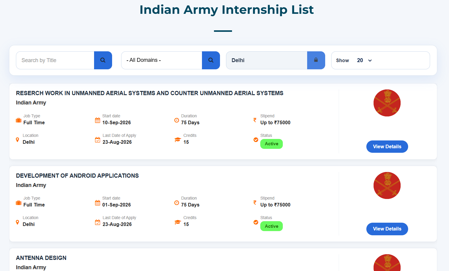Click Indian Army emblem in Antenna Design card

click(387, 263)
